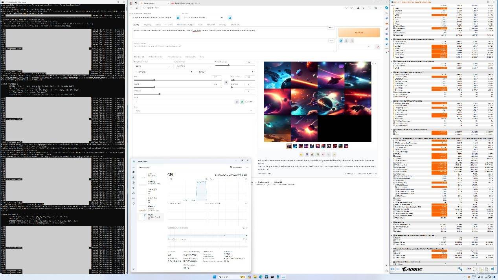
Task: Adjust the Height slider
Action: tap(178, 87)
